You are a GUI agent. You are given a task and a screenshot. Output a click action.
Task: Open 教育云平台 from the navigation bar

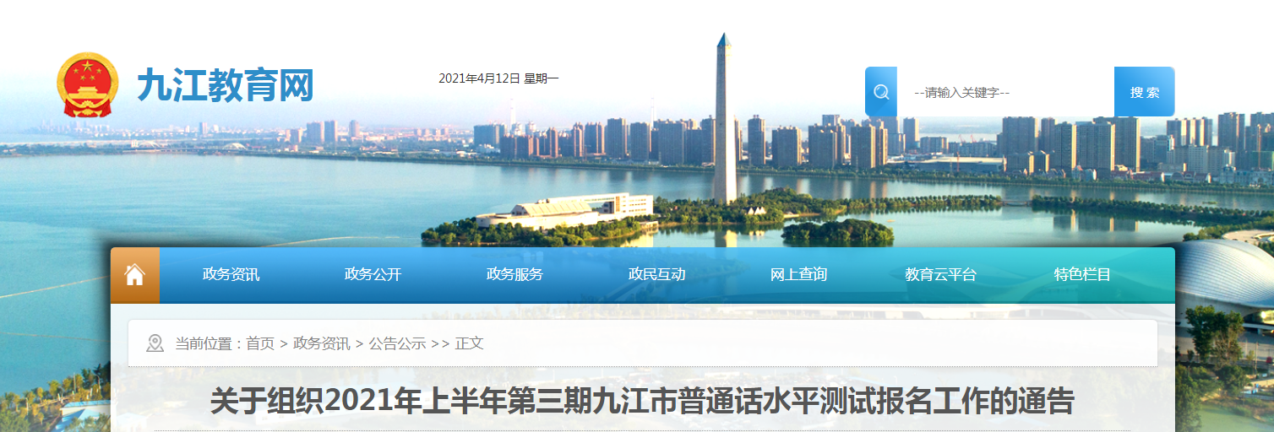(x=940, y=275)
